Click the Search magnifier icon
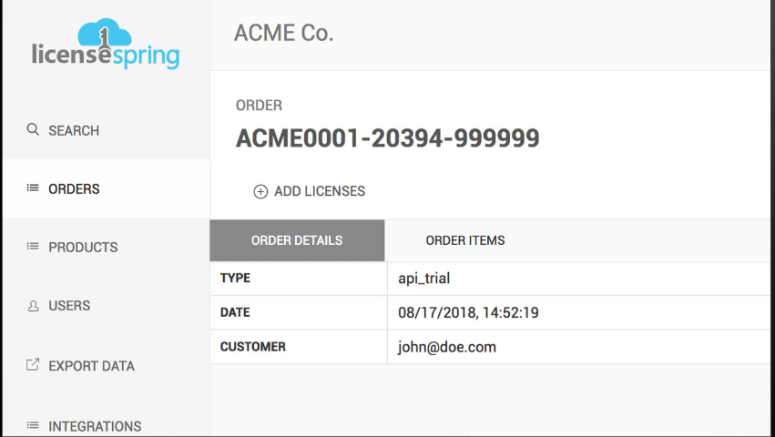Viewport: 775px width, 437px height. (x=33, y=130)
